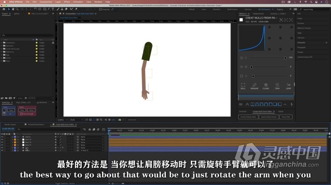
Task: Open the parent dropdown for the hand layer
Action: pyautogui.click(x=92, y=150)
